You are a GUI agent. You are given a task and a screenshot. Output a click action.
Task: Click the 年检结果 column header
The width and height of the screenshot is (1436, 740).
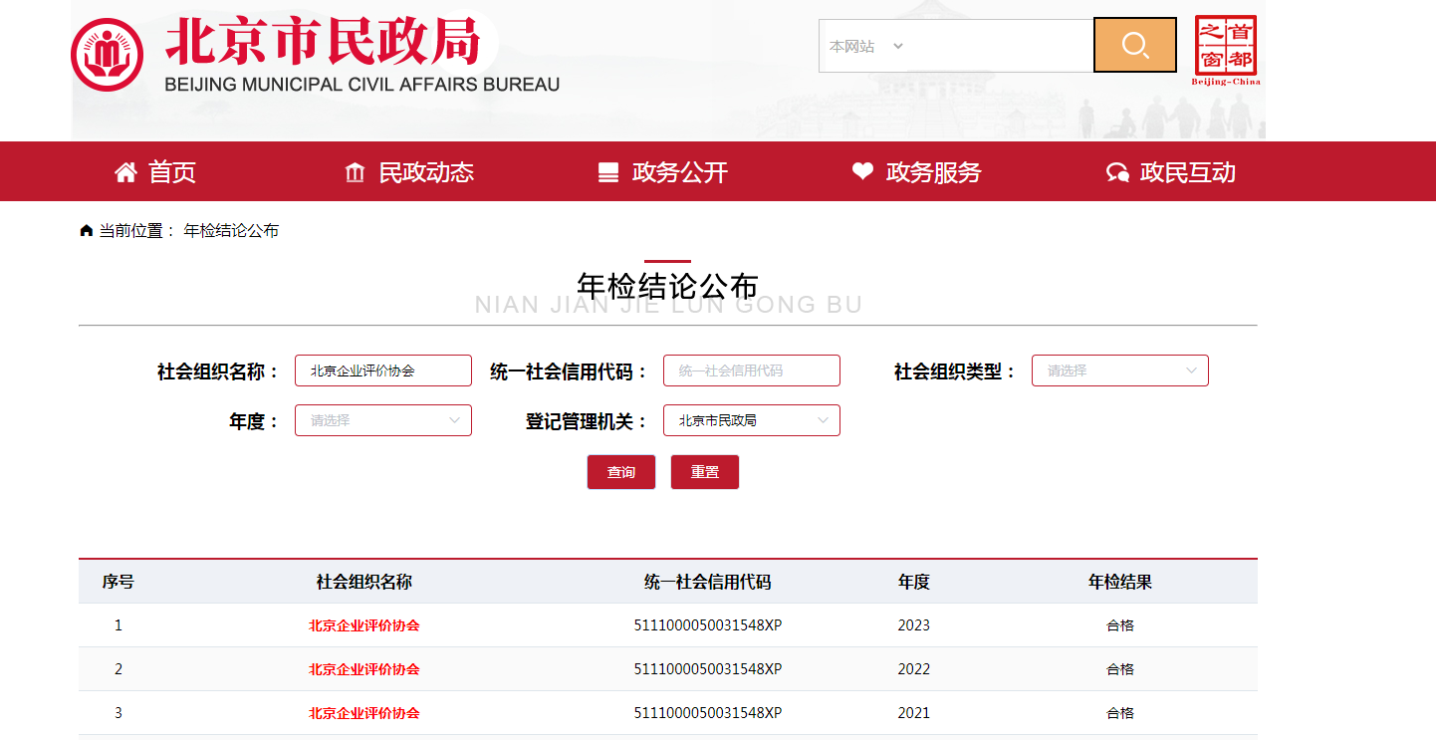pyautogui.click(x=1120, y=582)
